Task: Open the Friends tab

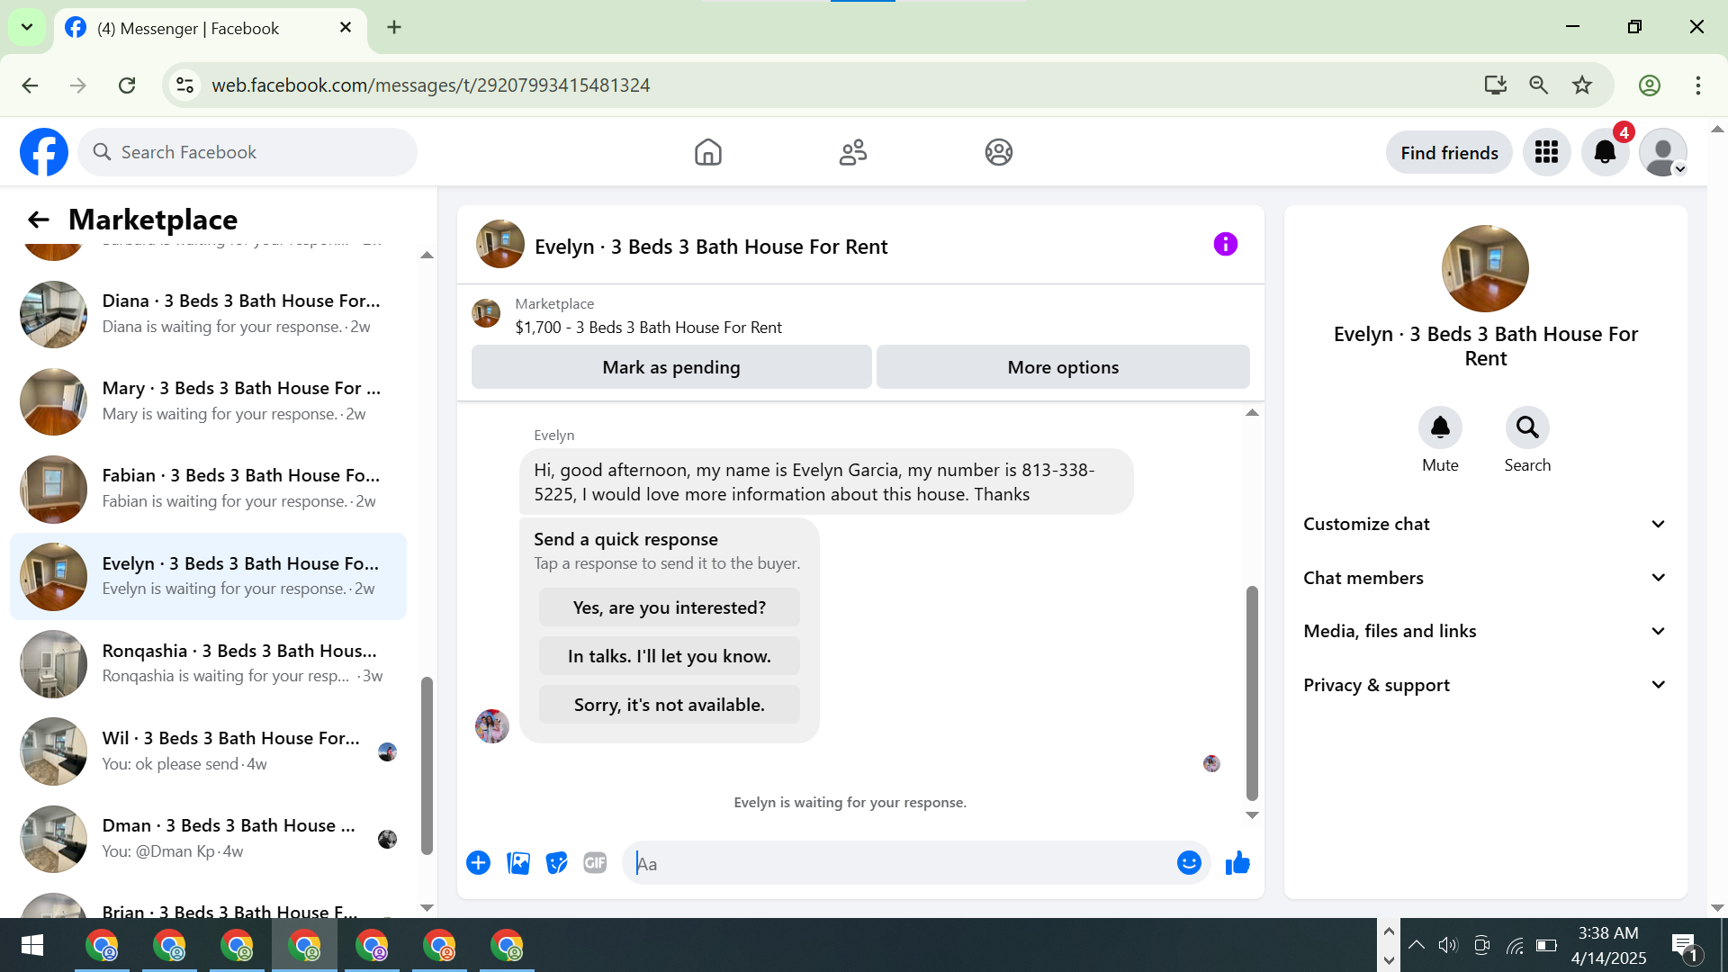Action: [x=853, y=152]
